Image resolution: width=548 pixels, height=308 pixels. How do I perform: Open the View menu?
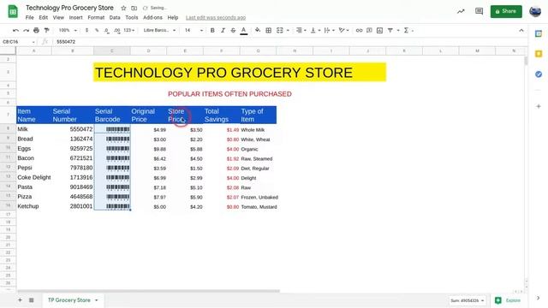(x=58, y=17)
